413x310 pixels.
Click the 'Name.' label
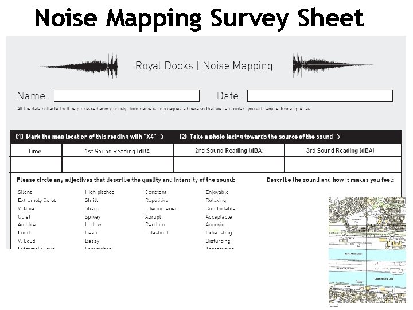click(x=32, y=96)
